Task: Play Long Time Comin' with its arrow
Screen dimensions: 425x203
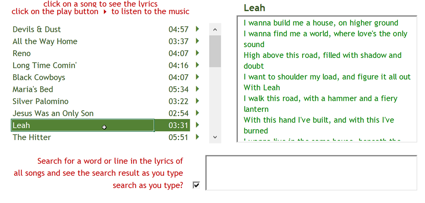Action: 197,65
